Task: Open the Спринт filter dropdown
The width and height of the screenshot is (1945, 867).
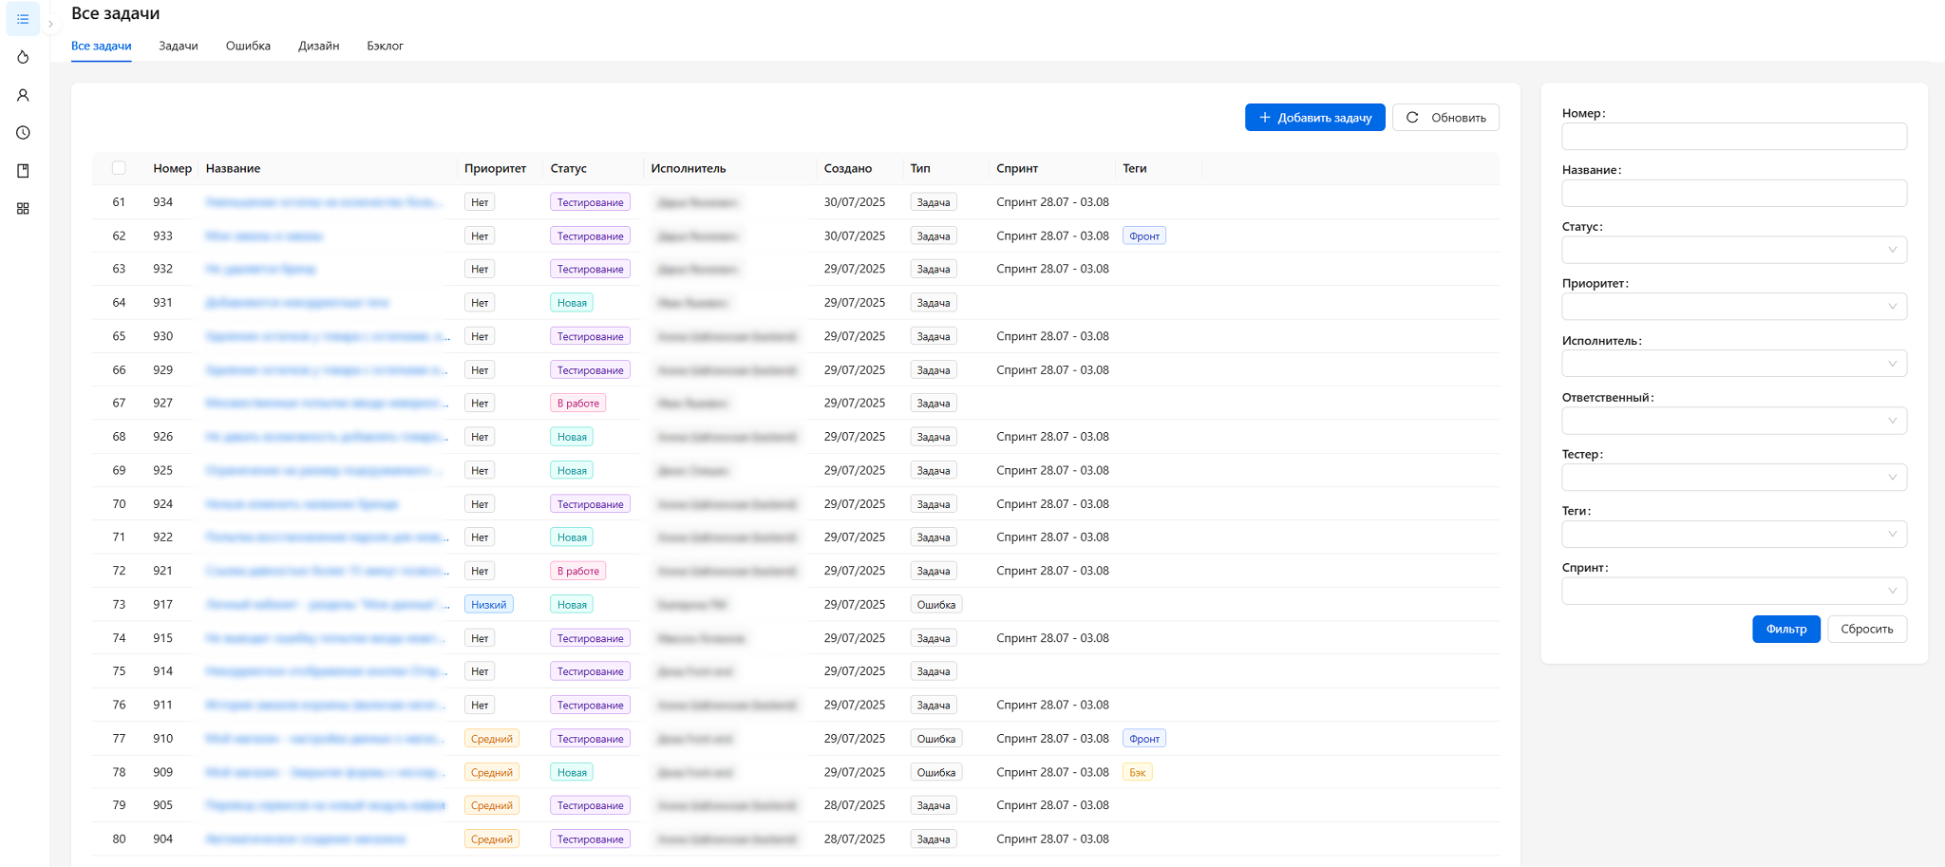Action: point(1733,591)
